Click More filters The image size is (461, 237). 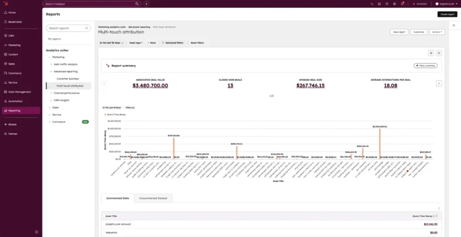(x=152, y=43)
